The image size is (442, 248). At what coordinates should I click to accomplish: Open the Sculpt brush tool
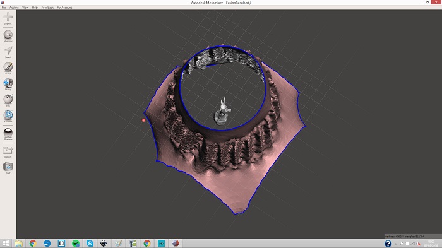pyautogui.click(x=8, y=68)
